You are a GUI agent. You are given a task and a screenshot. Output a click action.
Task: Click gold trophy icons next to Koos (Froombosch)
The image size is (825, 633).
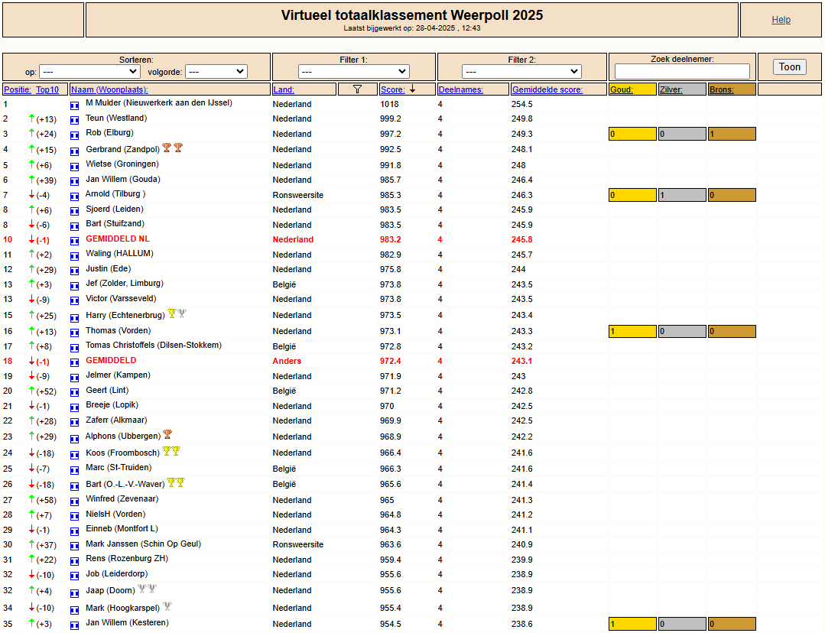click(x=171, y=452)
